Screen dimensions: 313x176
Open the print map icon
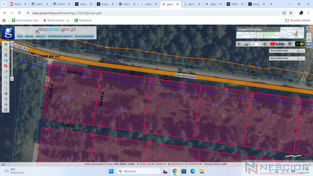246,44
